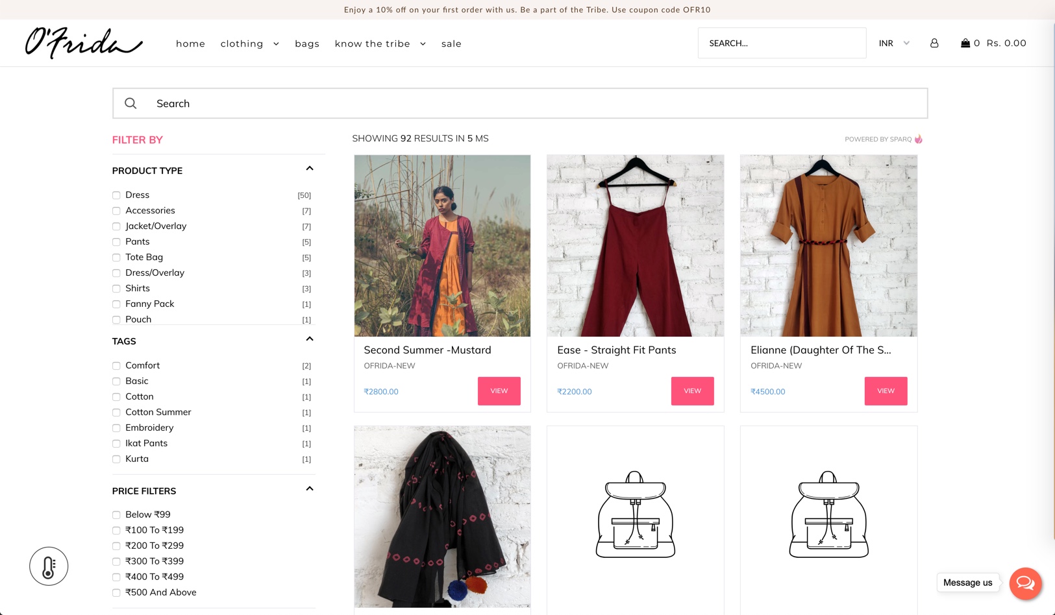Collapse the PRODUCT TYPE section
Image resolution: width=1055 pixels, height=615 pixels.
(x=310, y=168)
